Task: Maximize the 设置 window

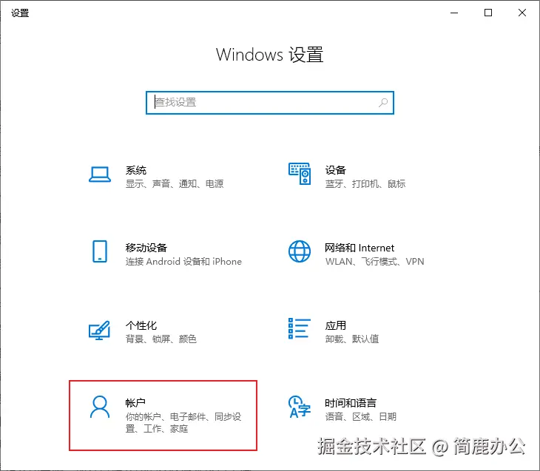Action: point(488,13)
